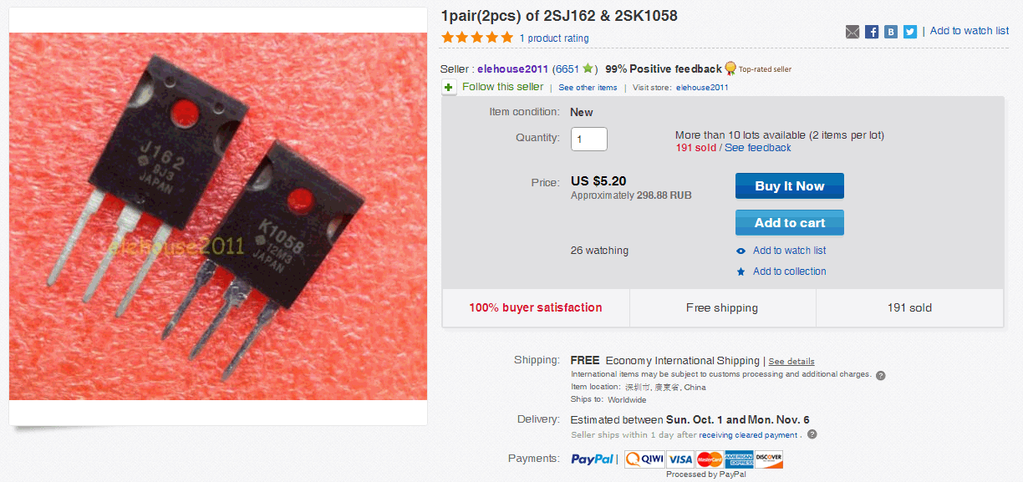Share on VK icon
The height and width of the screenshot is (482, 1023).
[891, 32]
